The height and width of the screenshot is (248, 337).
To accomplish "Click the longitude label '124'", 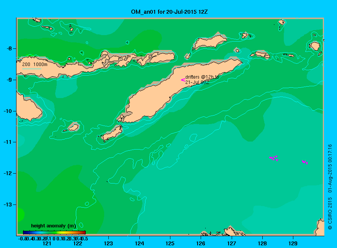I will pyautogui.click(x=139, y=243).
